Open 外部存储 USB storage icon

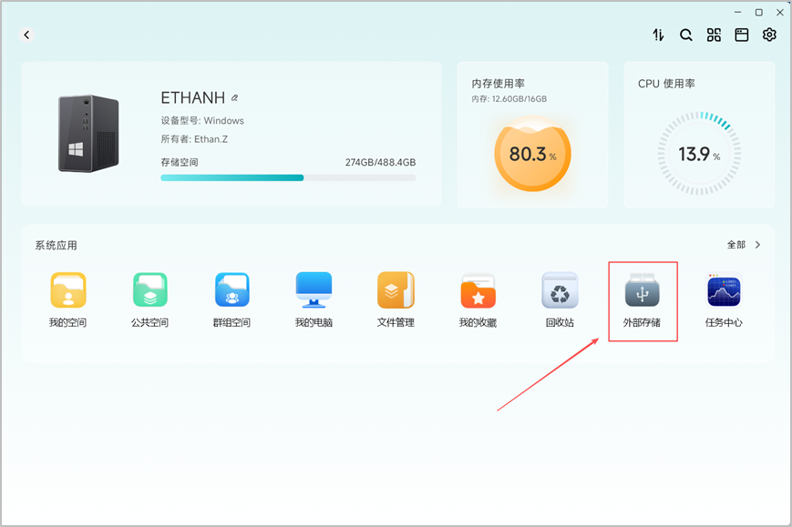click(x=642, y=290)
